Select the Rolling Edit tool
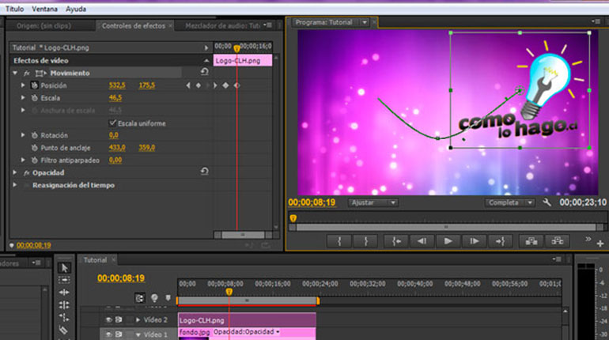This screenshot has height=340, width=609. click(64, 305)
